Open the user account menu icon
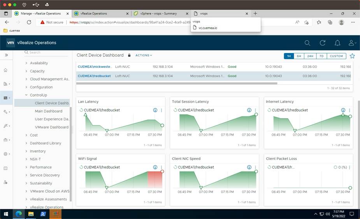 [352, 43]
